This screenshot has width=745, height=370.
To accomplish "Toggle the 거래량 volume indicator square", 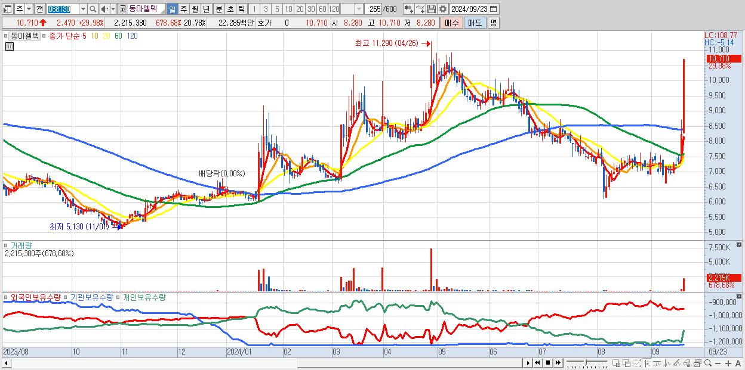I will tap(7, 245).
